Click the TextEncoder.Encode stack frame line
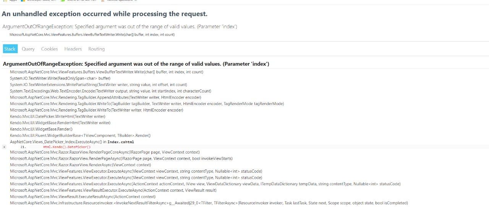The image size is (489, 207). pyautogui.click(x=110, y=91)
